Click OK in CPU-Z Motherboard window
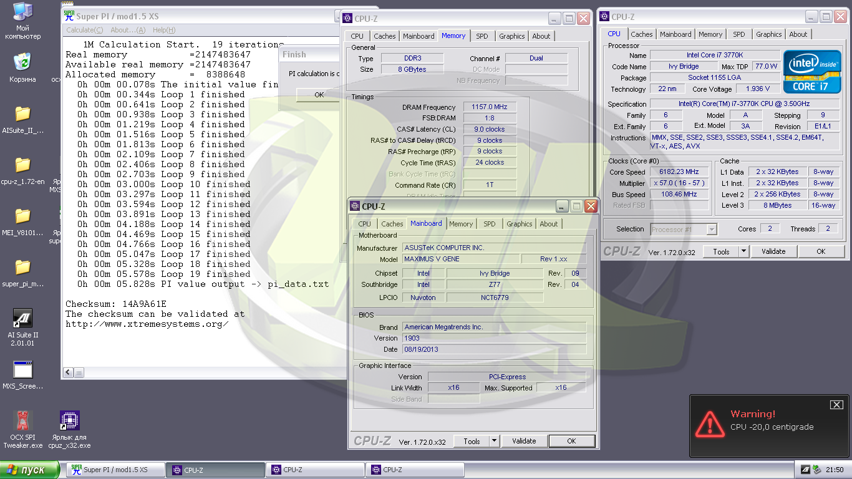Screen dimensions: 852x479 coord(571,441)
